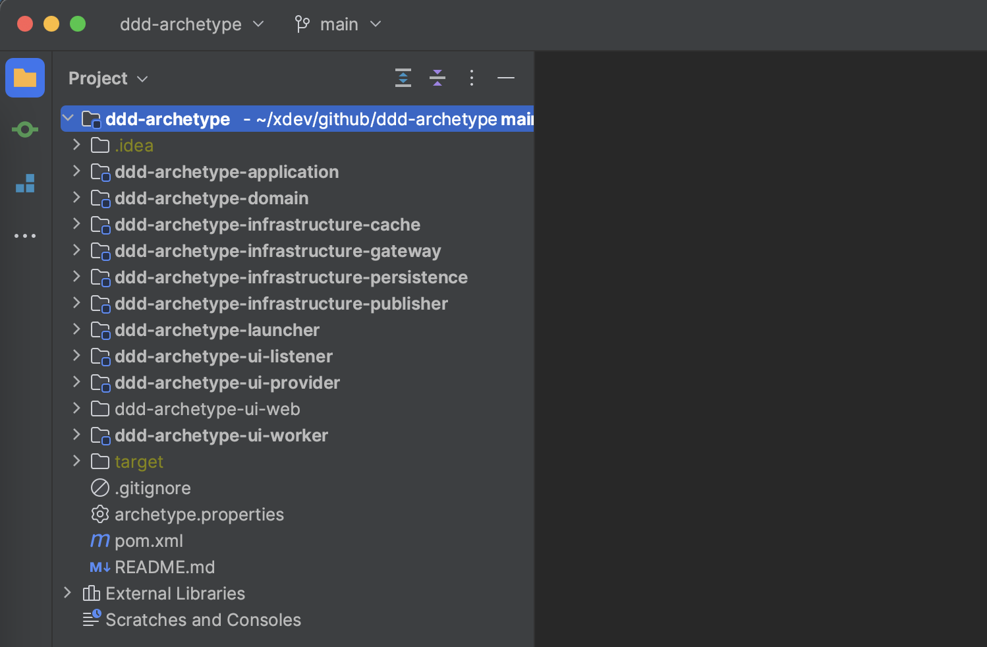
Task: Show more tool windows via ellipsis
Action: point(25,236)
